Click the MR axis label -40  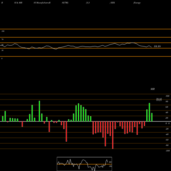point(167,134)
